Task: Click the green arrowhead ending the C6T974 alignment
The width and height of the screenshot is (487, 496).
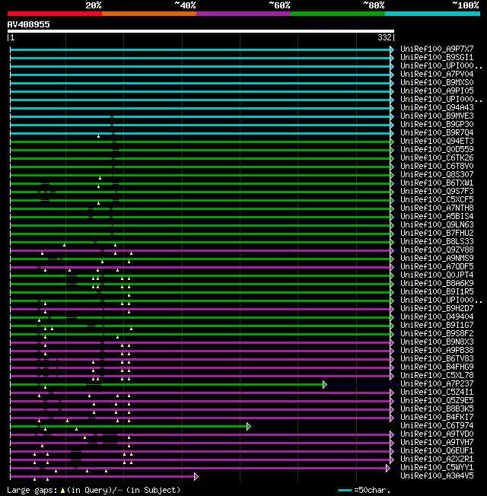Action: click(249, 427)
